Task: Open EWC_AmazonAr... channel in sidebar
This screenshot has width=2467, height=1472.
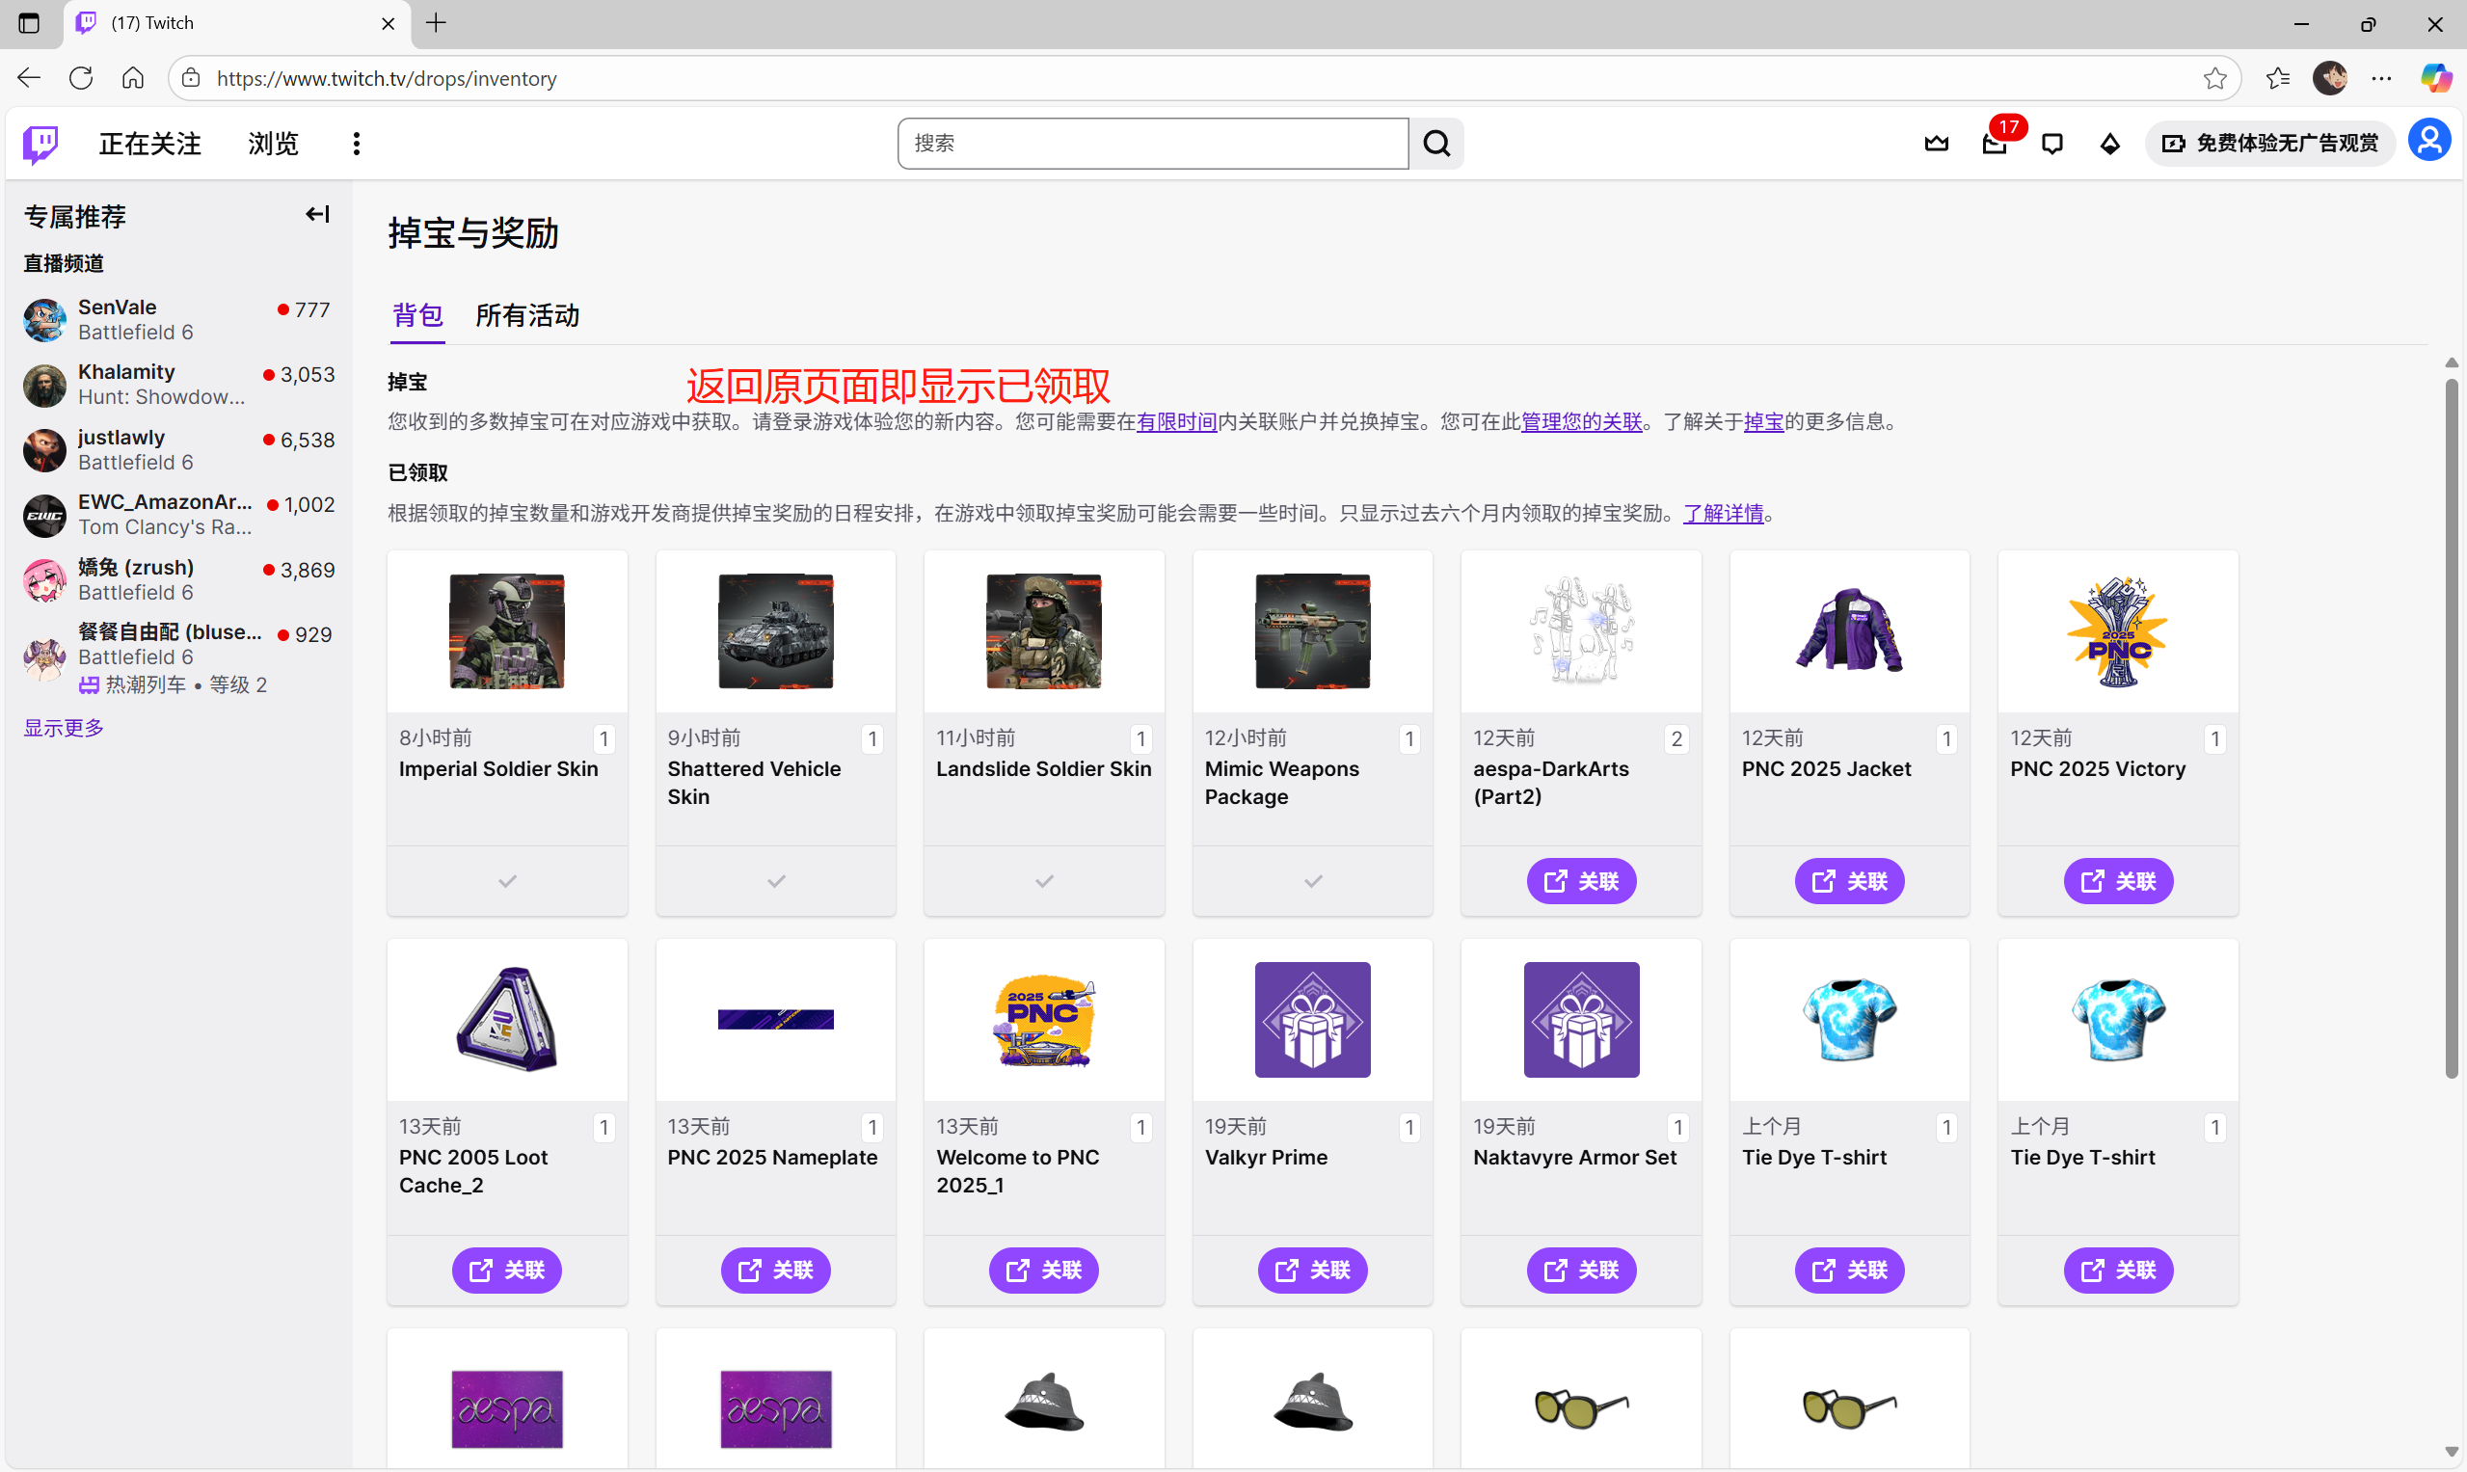Action: click(178, 515)
